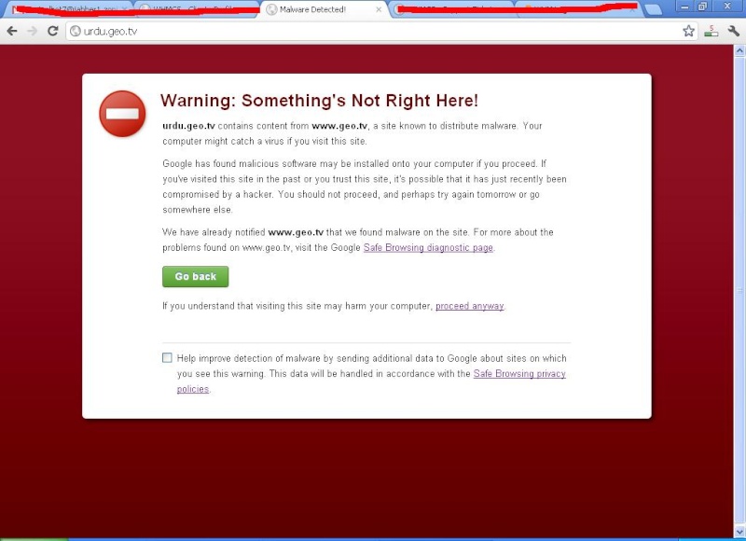Screen dimensions: 746x541
Task: Bookmark this page with the star icon
Action: pyautogui.click(x=688, y=32)
